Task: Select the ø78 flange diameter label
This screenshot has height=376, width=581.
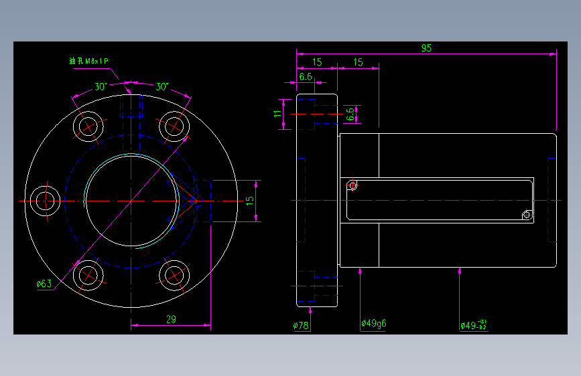Action: click(x=300, y=326)
